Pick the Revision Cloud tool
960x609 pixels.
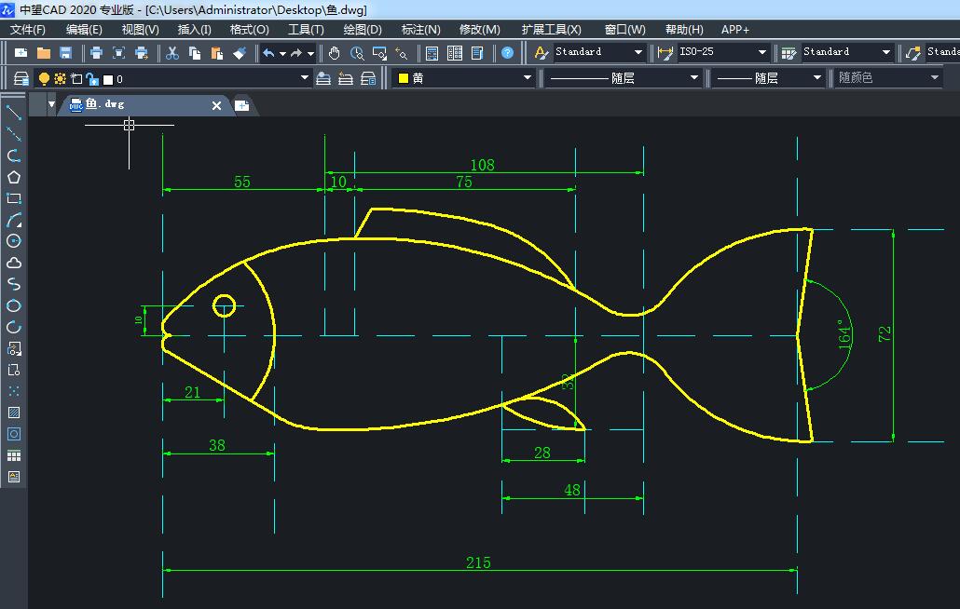tap(14, 263)
